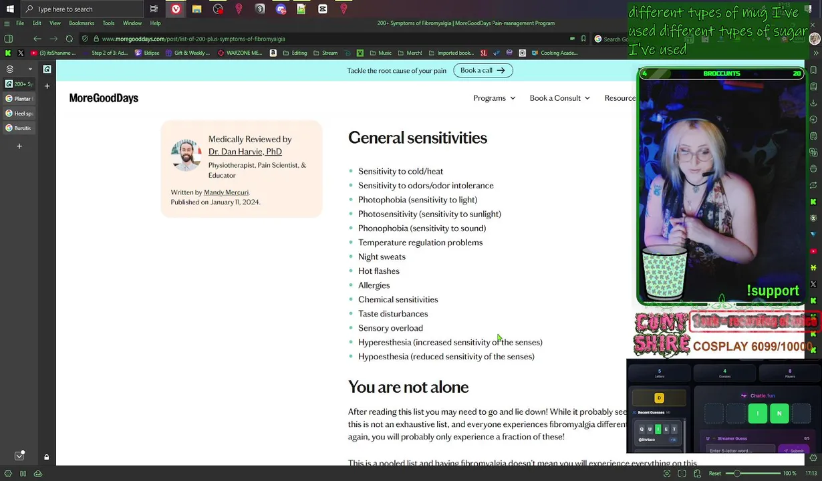Open the Kick bookmark
The width and height of the screenshot is (822, 481).
coord(8,53)
